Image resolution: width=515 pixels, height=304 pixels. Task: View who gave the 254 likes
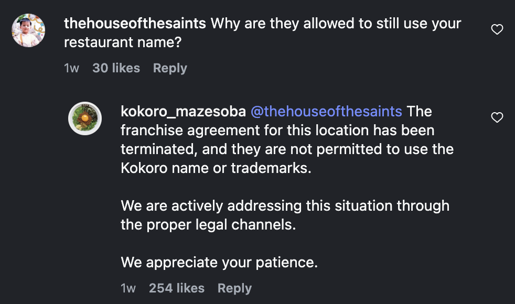pos(177,288)
